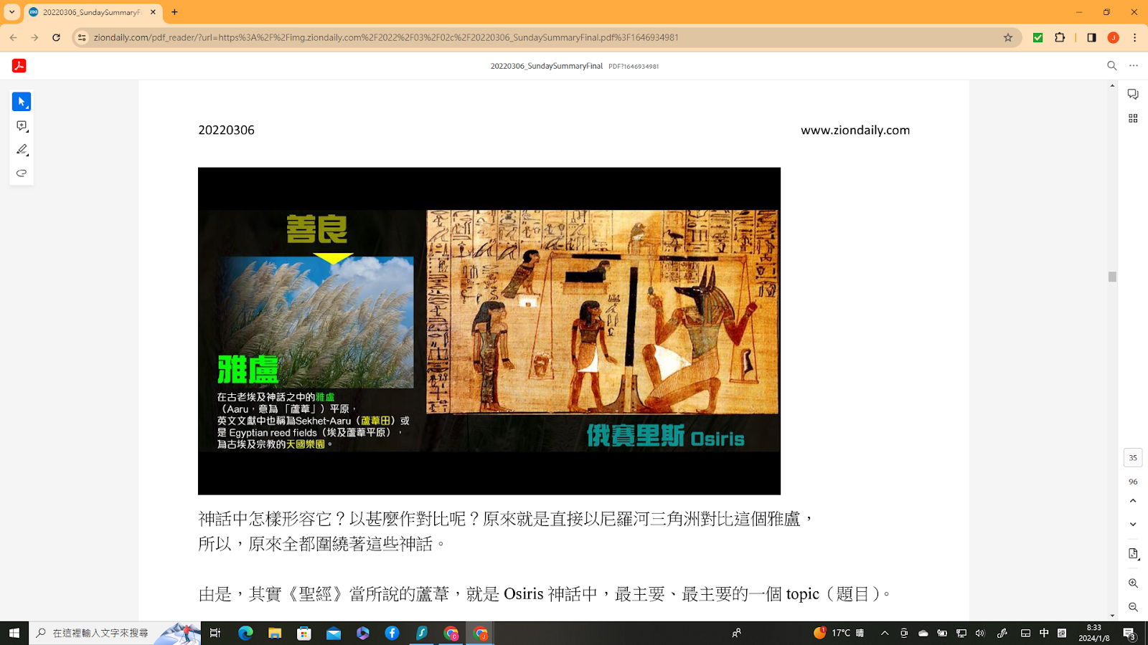Show hidden system tray icons

885,633
